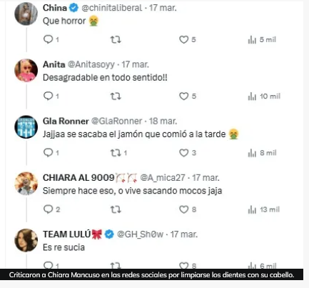Open China's profile picture

26,14
